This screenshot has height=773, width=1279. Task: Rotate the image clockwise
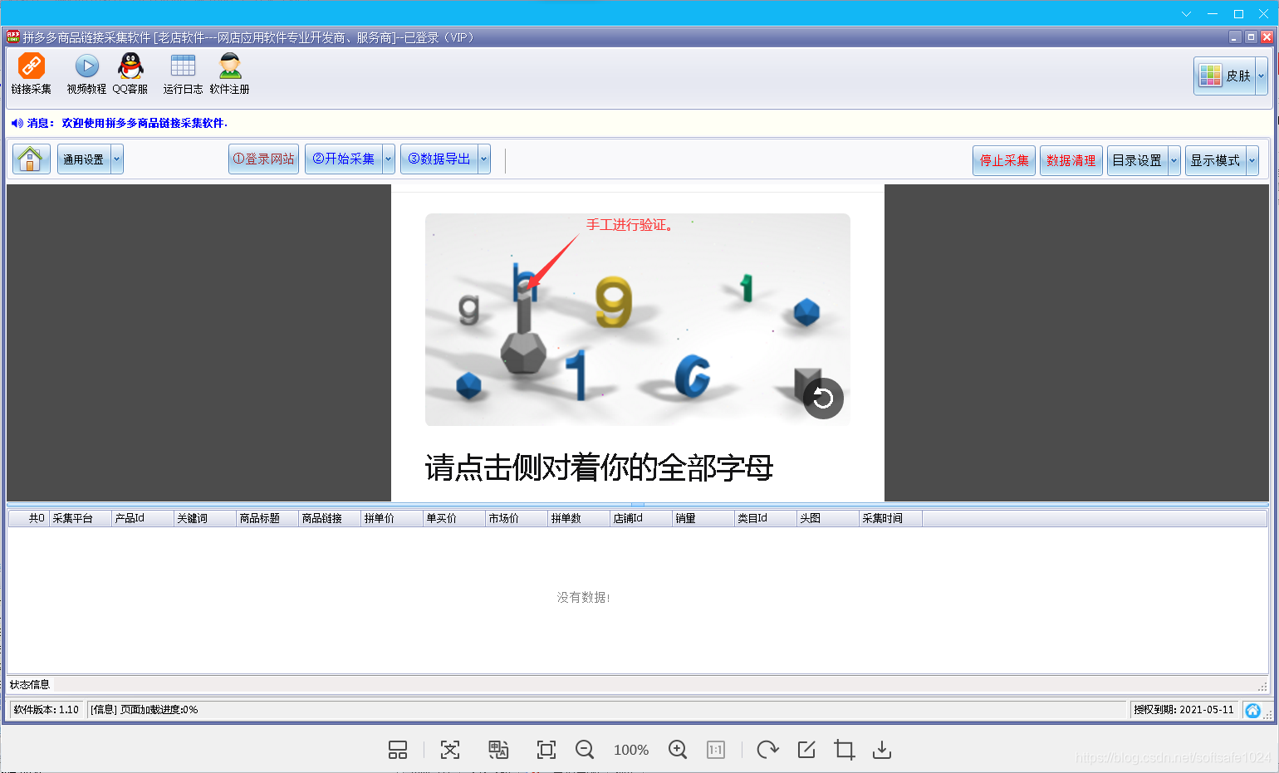(767, 750)
